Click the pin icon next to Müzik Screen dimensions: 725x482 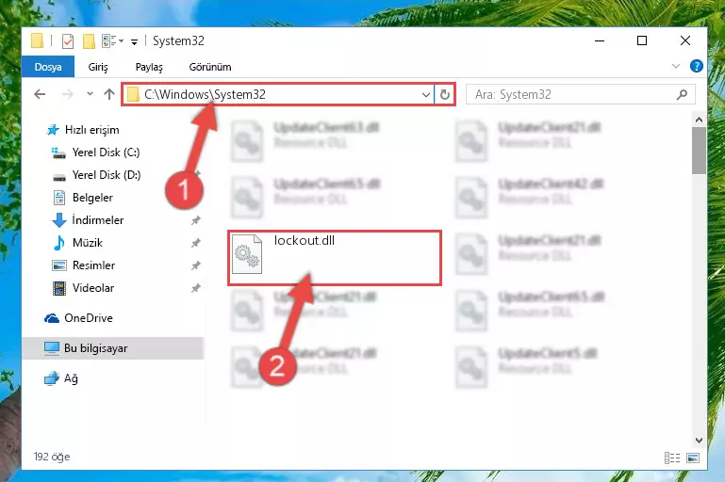195,243
